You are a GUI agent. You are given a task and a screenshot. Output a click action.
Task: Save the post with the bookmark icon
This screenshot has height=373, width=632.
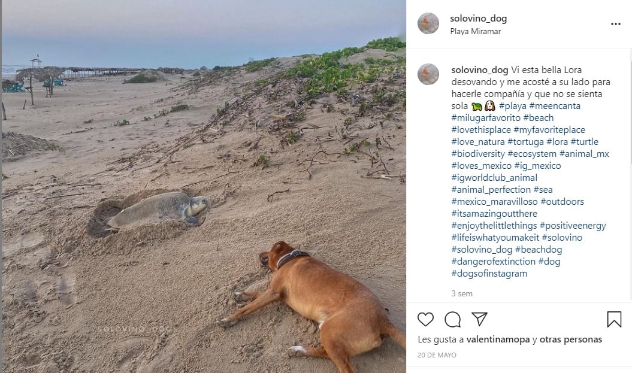(x=614, y=319)
